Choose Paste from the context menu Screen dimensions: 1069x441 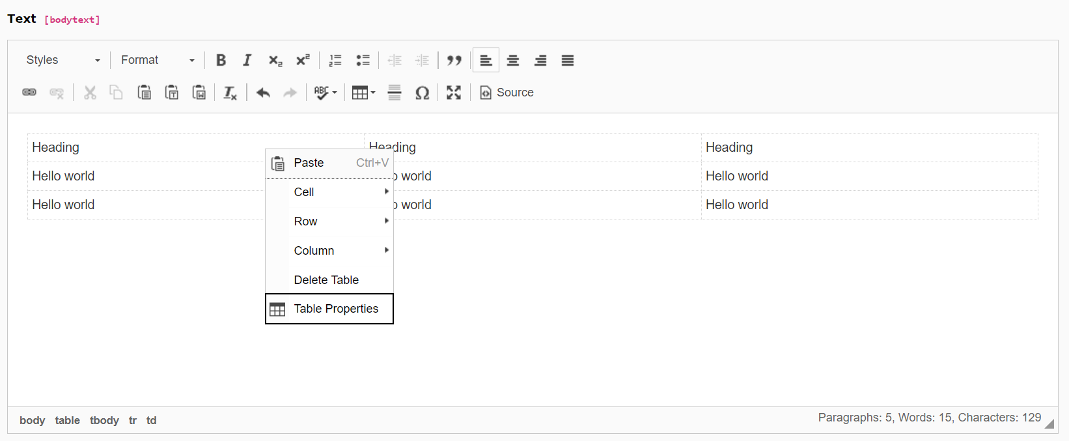coord(329,163)
